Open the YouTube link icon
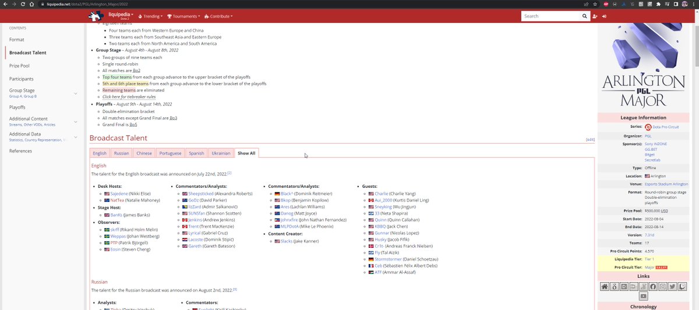Screen dimensions: 699x310 point(644,296)
